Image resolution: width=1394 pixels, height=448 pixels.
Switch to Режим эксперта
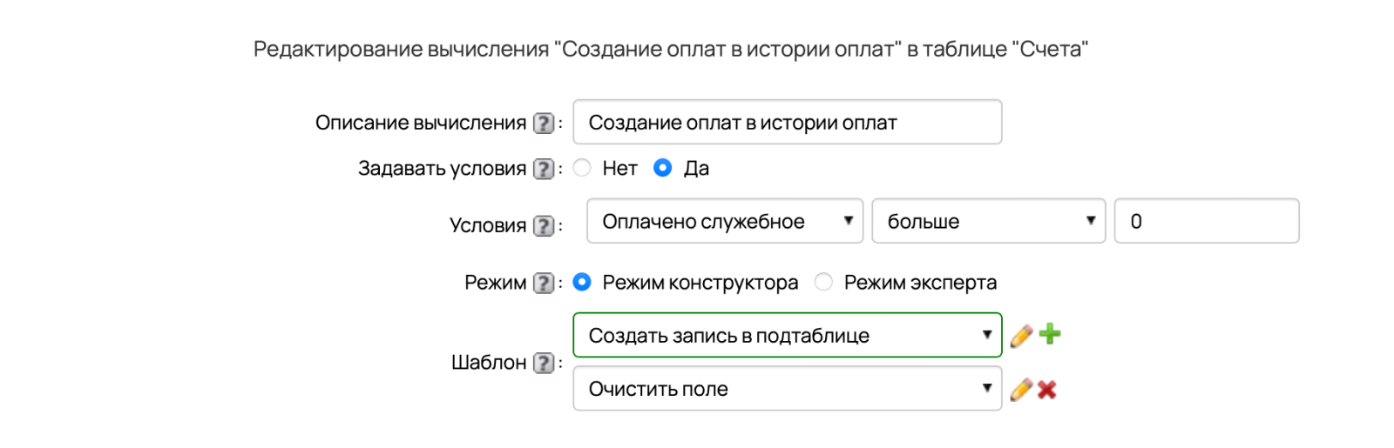tap(823, 282)
